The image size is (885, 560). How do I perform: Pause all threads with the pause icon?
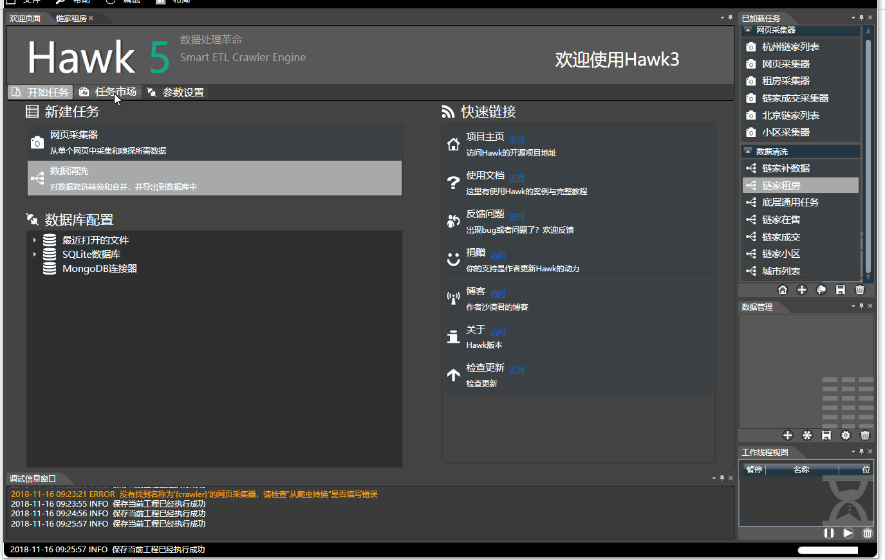829,533
